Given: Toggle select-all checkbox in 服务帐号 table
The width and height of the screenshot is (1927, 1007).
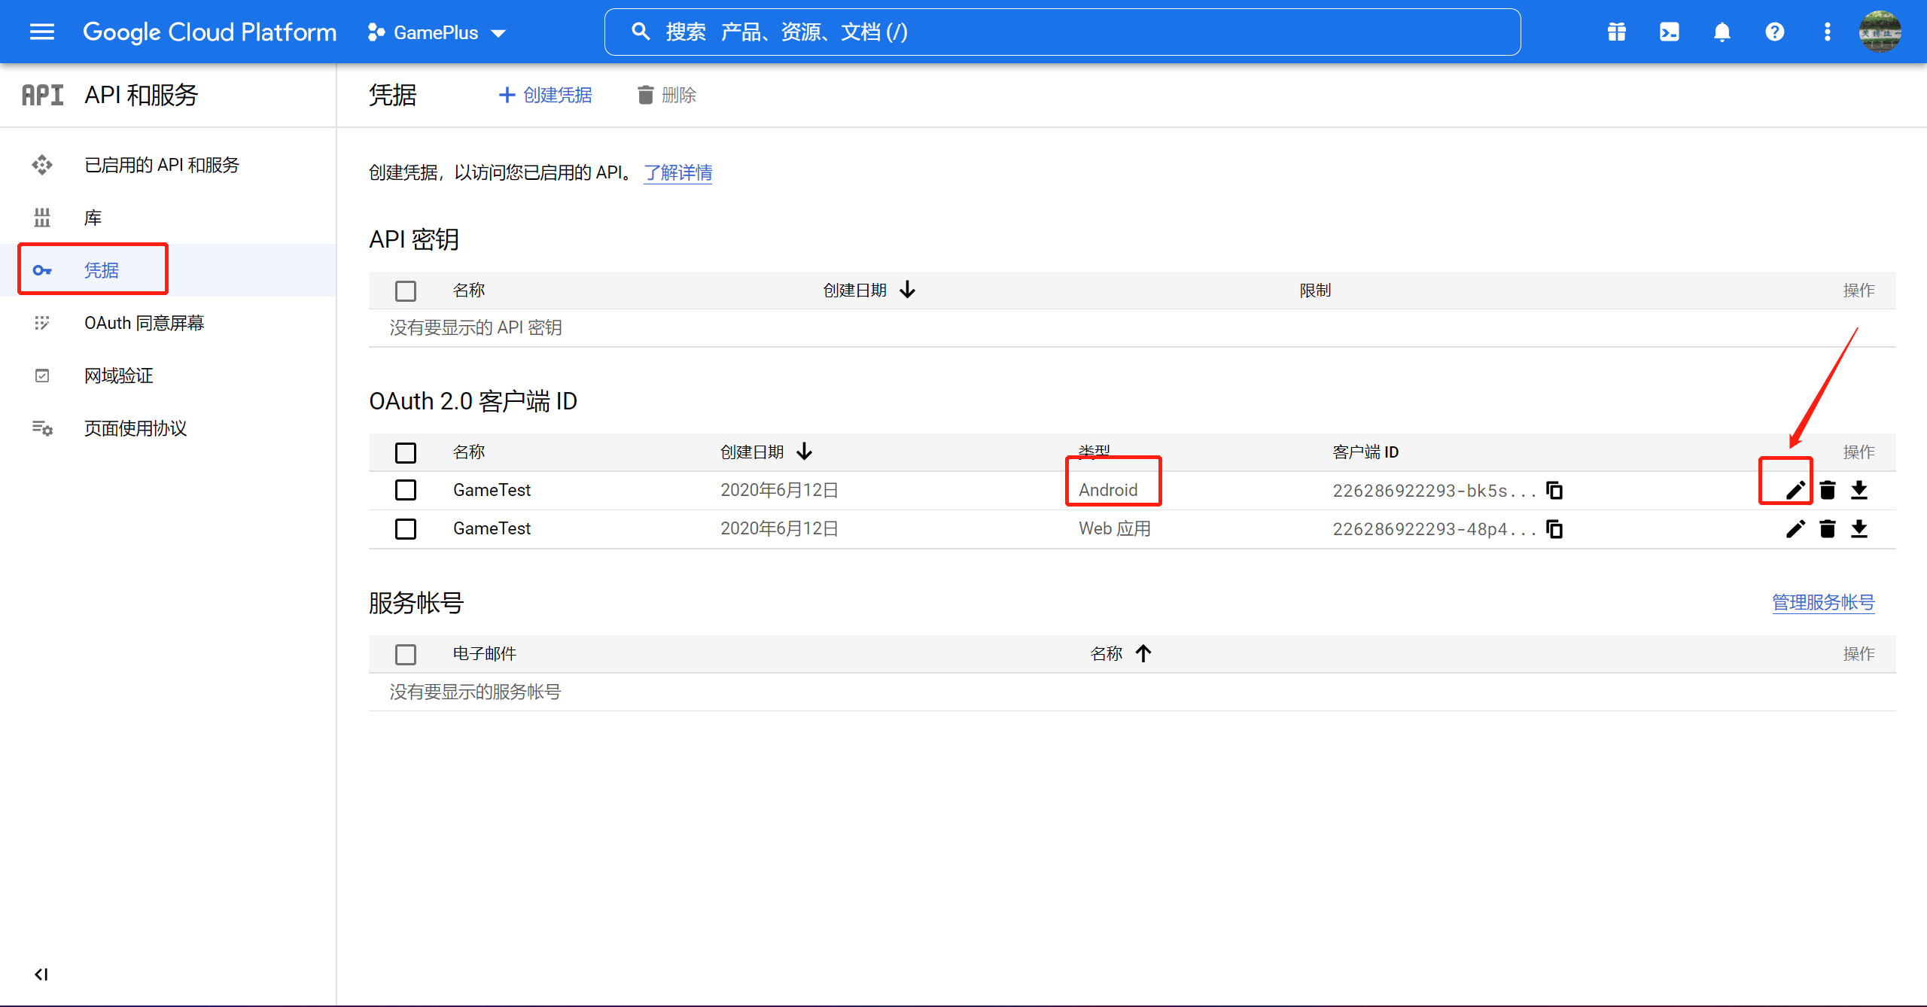Looking at the screenshot, I should click(406, 654).
